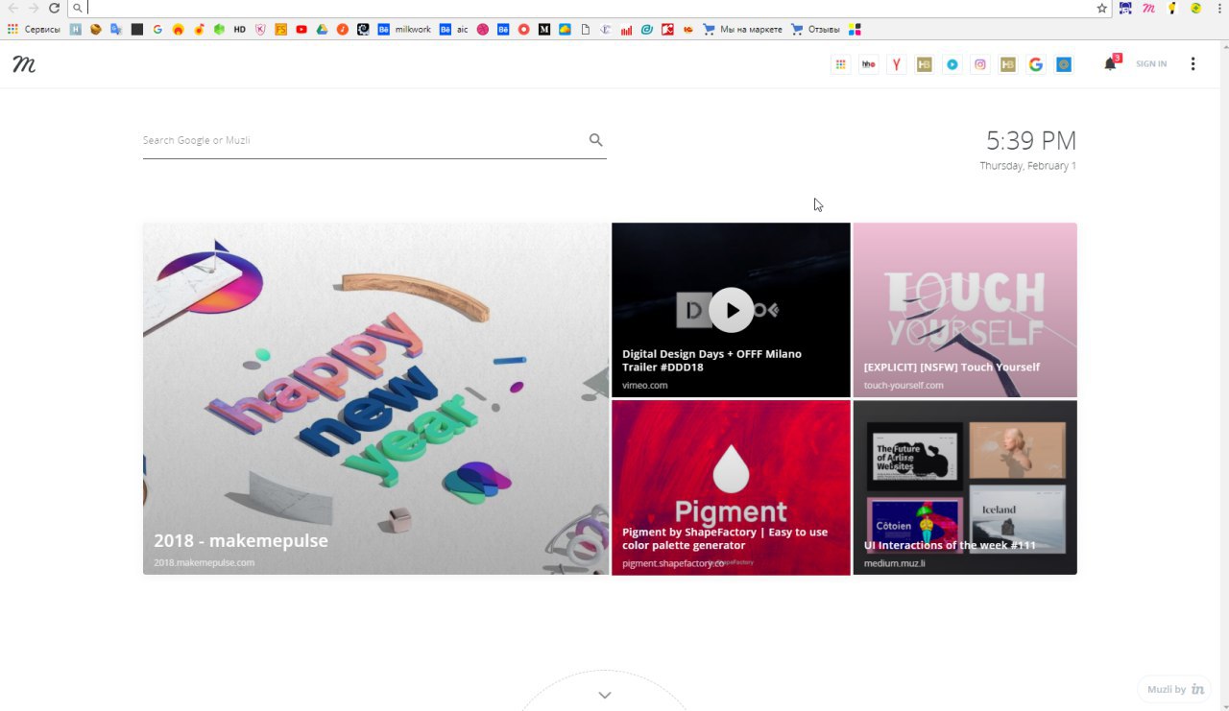Open the Medium bookmark
The height and width of the screenshot is (711, 1229).
click(x=544, y=30)
